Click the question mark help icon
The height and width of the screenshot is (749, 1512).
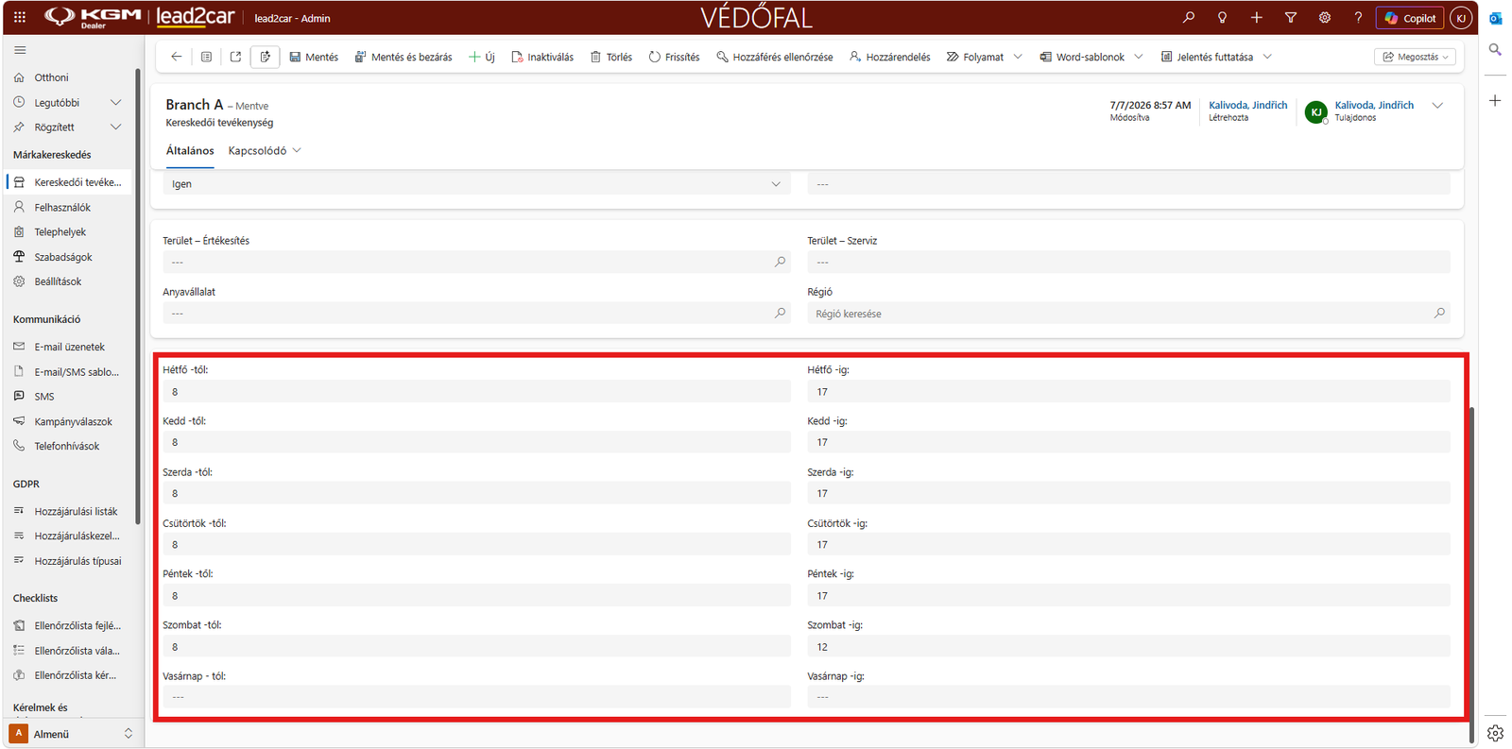(1358, 17)
